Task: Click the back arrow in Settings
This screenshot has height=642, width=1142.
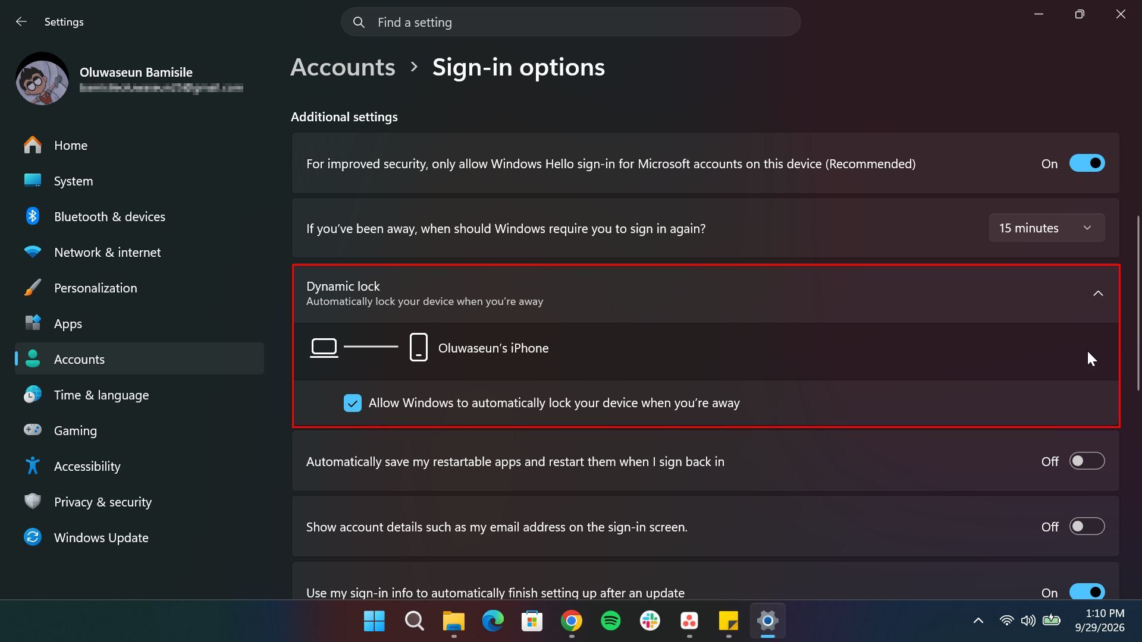Action: 21,22
